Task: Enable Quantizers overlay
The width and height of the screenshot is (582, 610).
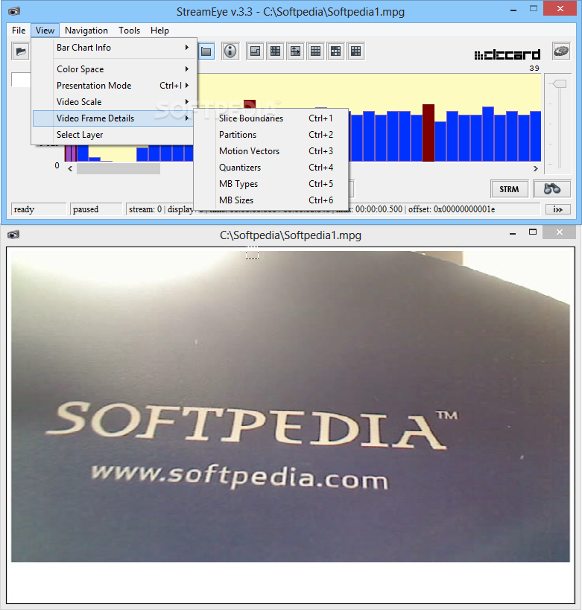Action: 271,168
